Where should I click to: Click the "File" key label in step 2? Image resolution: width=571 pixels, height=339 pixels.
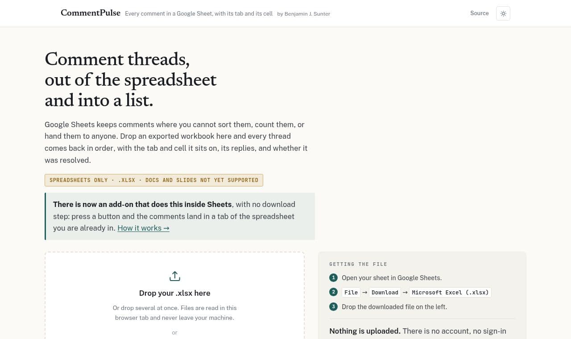351,293
